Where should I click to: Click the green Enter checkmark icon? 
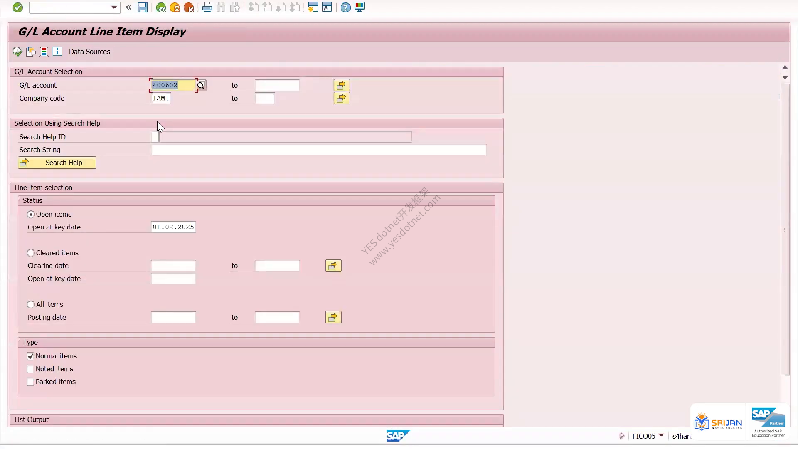(17, 7)
